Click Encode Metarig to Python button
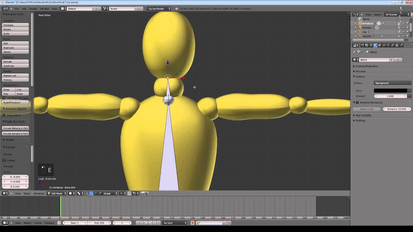Viewport: 413px width, 232px height. [x=15, y=128]
